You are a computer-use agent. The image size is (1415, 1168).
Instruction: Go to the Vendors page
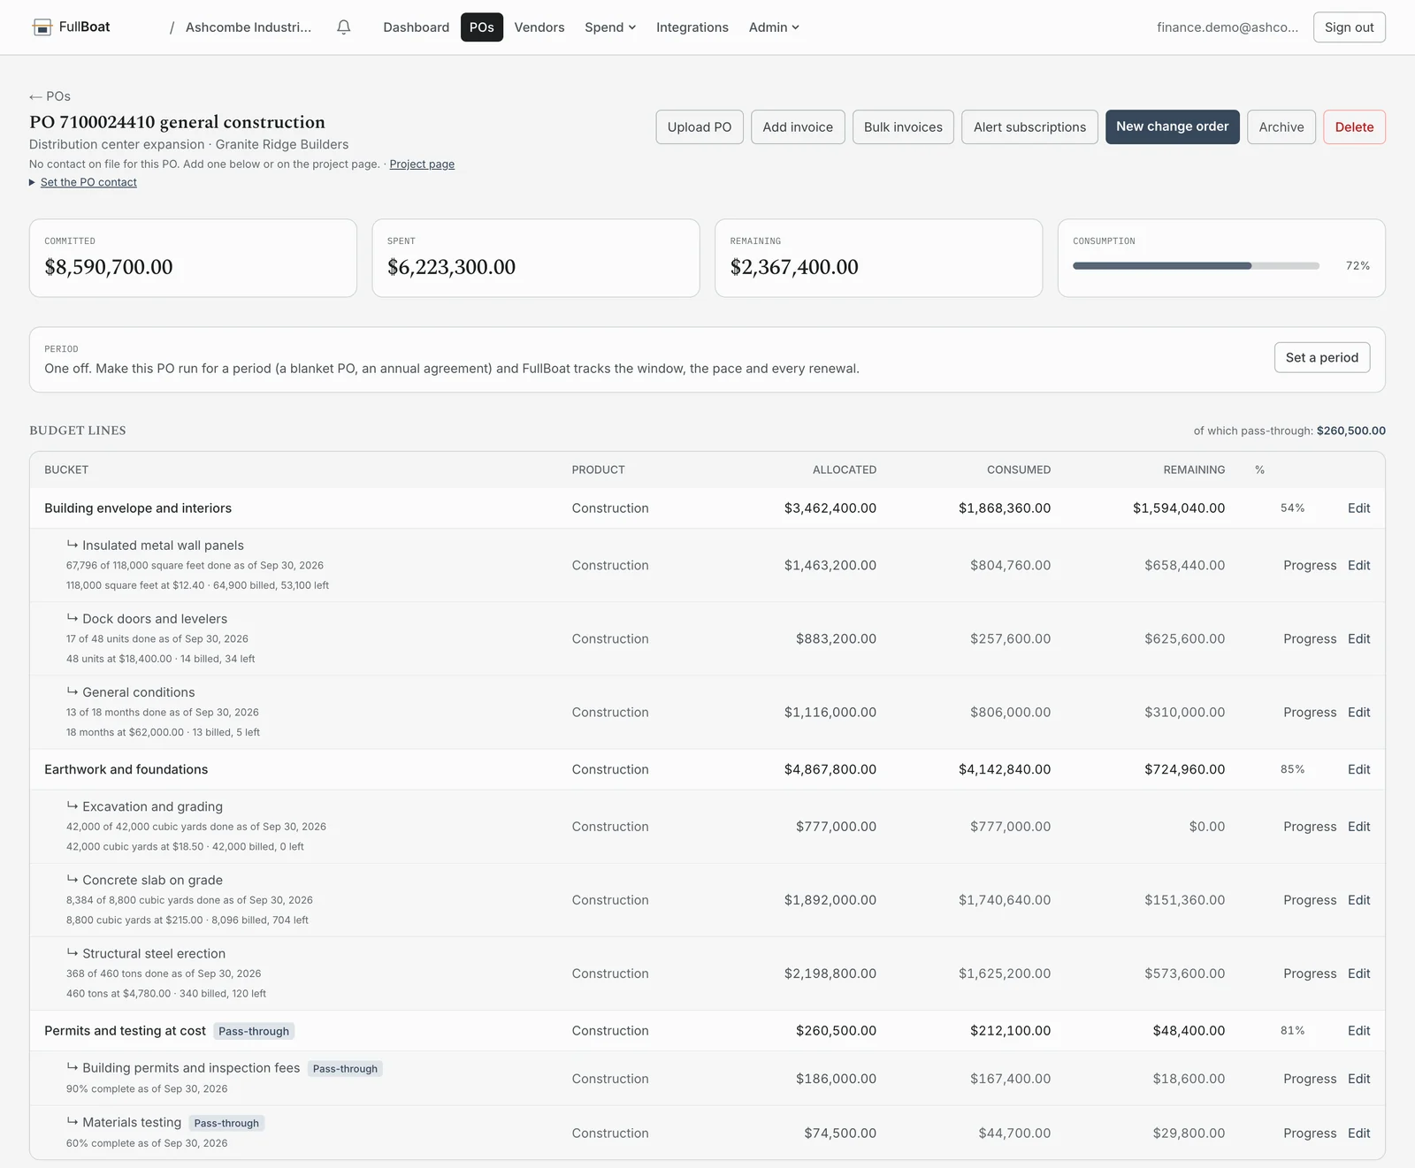tap(539, 27)
